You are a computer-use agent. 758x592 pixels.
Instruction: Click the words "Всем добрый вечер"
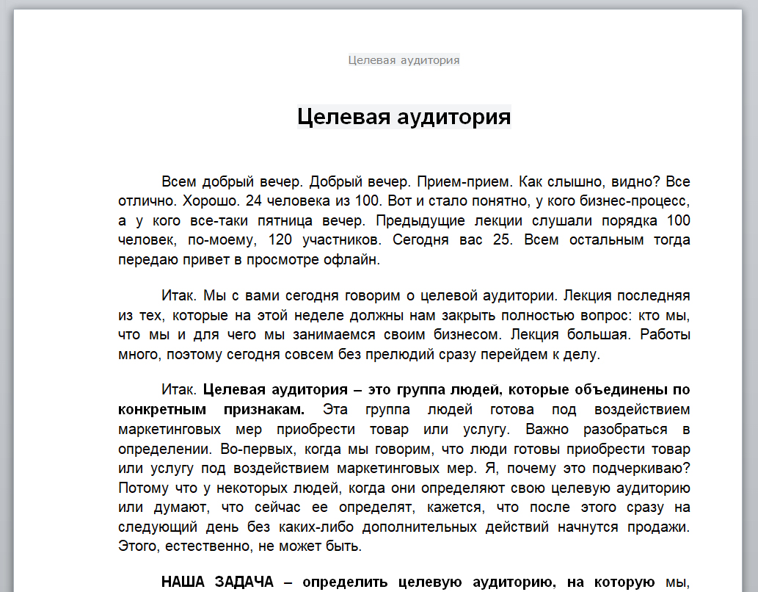(232, 182)
